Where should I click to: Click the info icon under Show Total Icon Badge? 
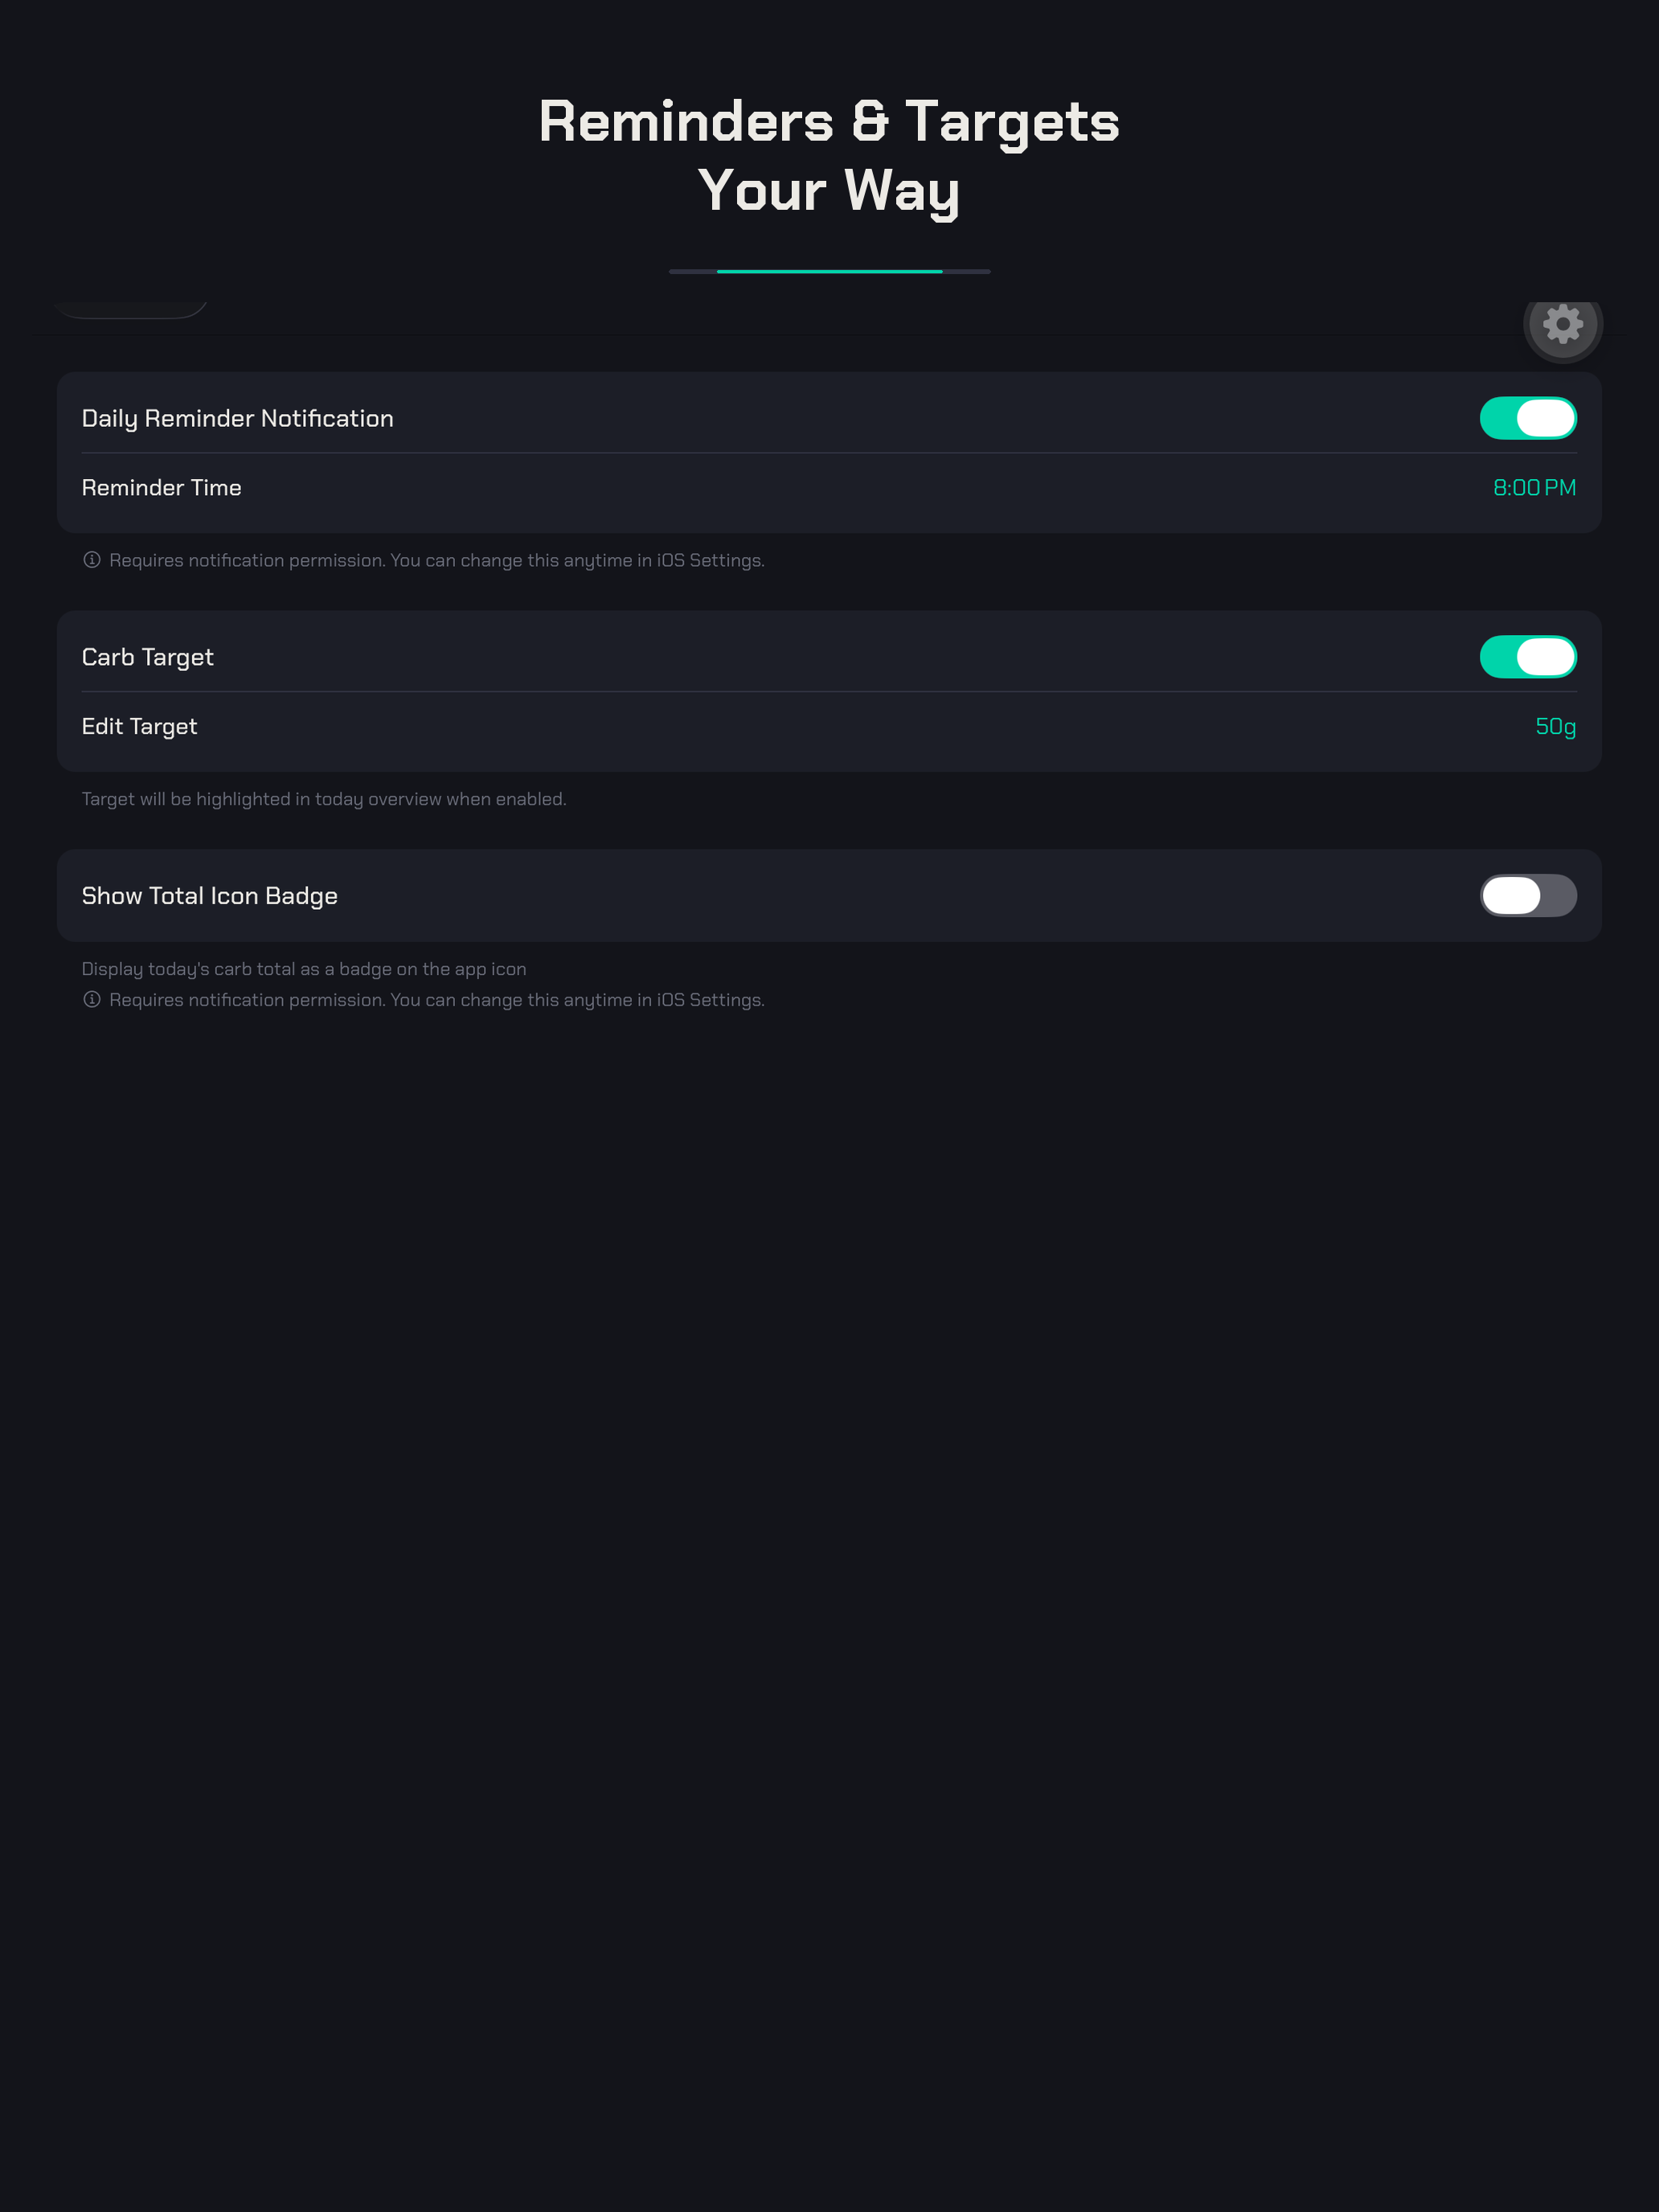coord(93,999)
